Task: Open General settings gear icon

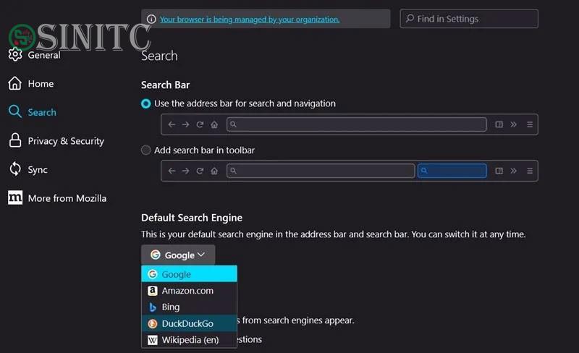Action: [x=15, y=54]
